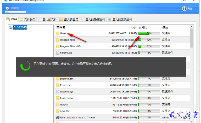Click the Code Cache folder icon

(58, 98)
